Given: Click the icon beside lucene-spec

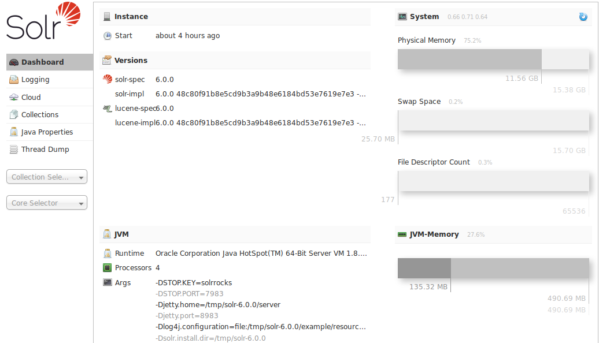Looking at the screenshot, I should (x=108, y=108).
